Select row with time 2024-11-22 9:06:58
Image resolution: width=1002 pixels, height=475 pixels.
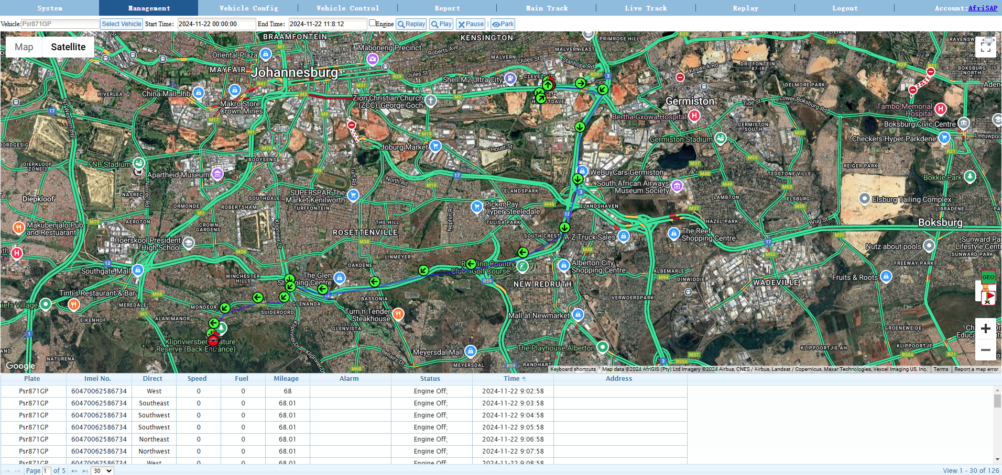pos(344,439)
